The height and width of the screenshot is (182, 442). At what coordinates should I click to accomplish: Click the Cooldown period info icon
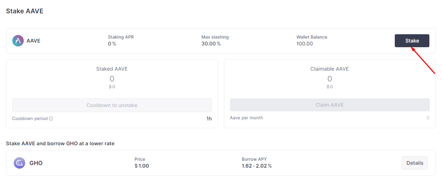[51, 119]
